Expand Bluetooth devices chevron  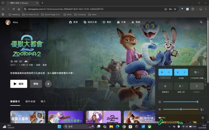[x=185, y=72]
